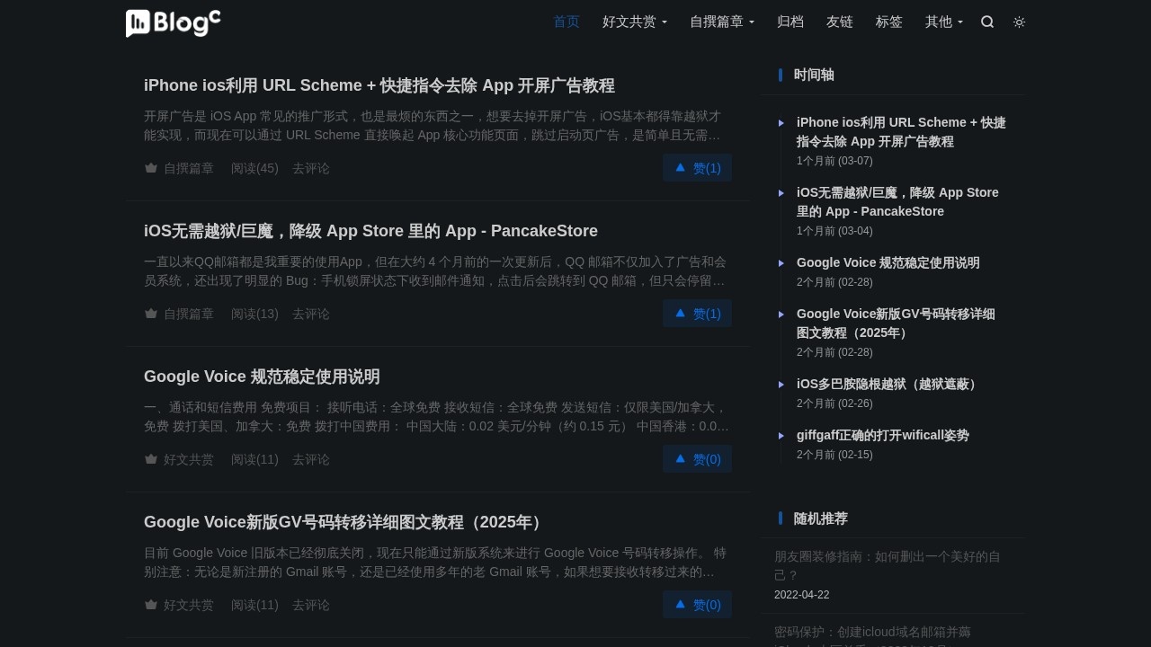Viewport: 1151px width, 647px height.
Task: Open timeline entry 'iOS无需越狱/巨魔' in sidebar
Action: pyautogui.click(x=897, y=202)
